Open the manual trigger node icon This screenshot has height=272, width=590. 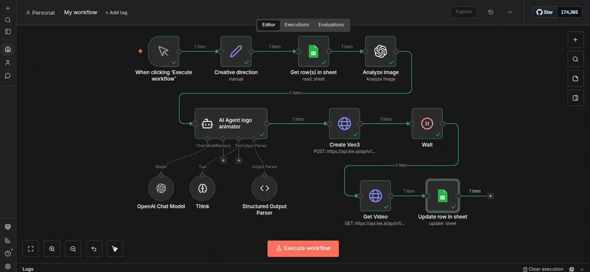(163, 51)
